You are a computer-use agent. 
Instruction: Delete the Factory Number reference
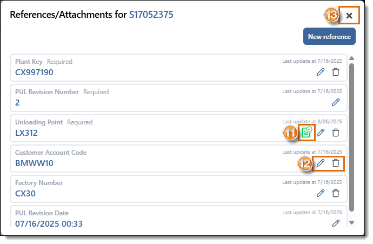pyautogui.click(x=336, y=193)
